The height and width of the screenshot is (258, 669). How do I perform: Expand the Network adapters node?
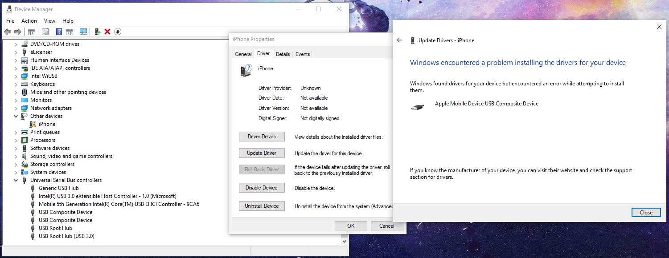tap(16, 108)
